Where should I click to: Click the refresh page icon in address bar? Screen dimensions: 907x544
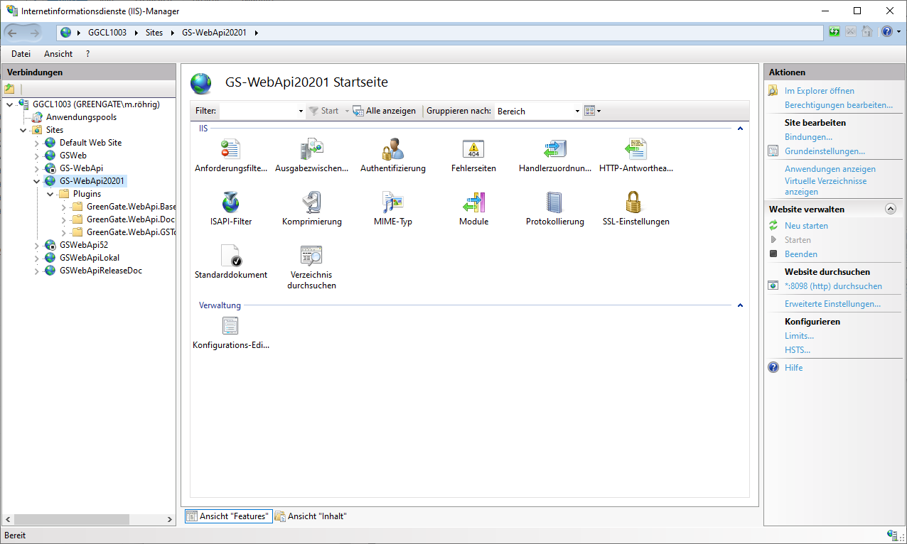tap(834, 32)
